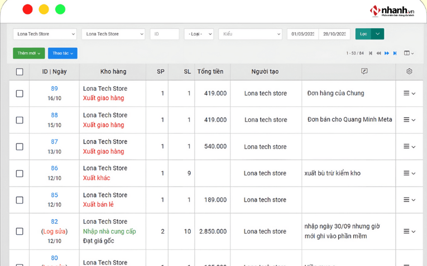This screenshot has height=266, width=427.
Task: Click the 189.000 total amount cell
Action: (x=215, y=200)
